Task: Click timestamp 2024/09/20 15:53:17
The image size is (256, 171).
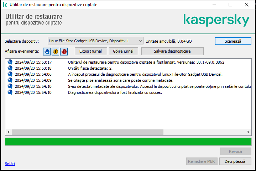Action: pyautogui.click(x=33, y=62)
